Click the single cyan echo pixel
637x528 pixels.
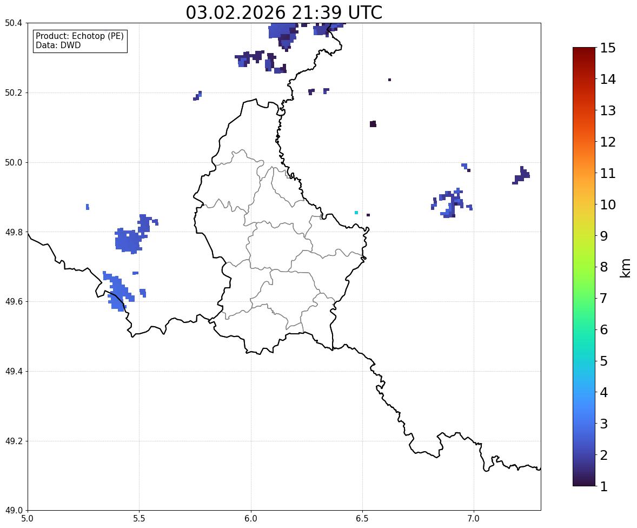(x=356, y=213)
